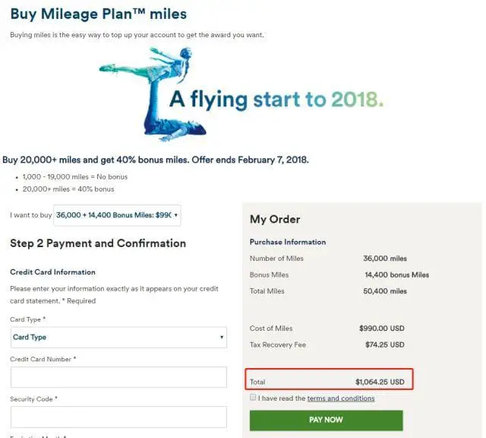
Task: Click 'Step 2 Payment and Confirmation' heading
Action: pos(98,243)
